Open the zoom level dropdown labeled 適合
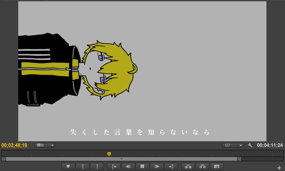 coord(45,145)
